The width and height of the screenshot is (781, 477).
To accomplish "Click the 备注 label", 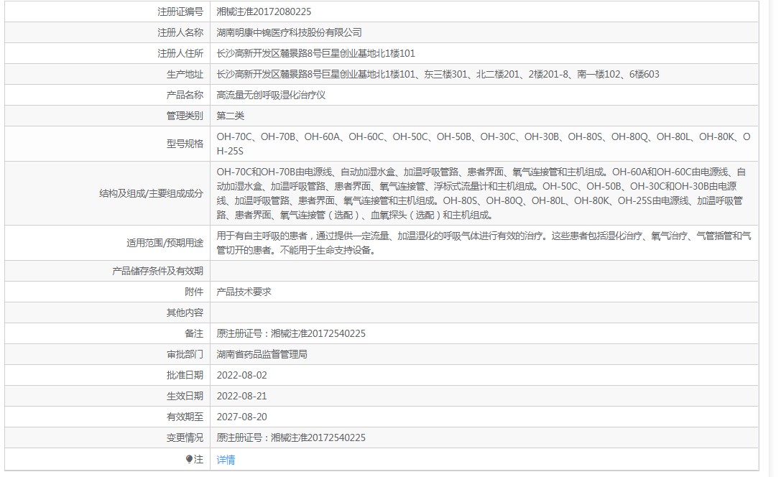I will pos(194,333).
